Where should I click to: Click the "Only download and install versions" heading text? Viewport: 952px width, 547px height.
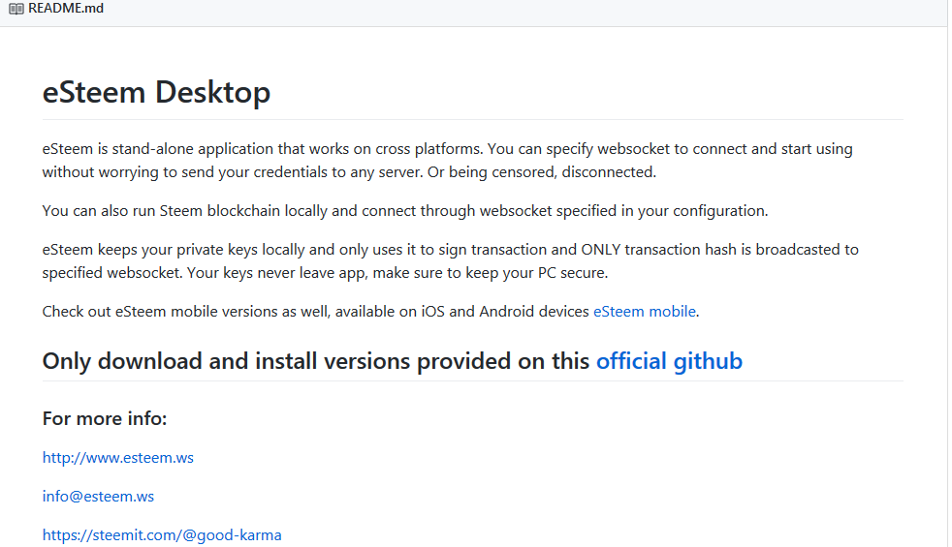(x=316, y=361)
